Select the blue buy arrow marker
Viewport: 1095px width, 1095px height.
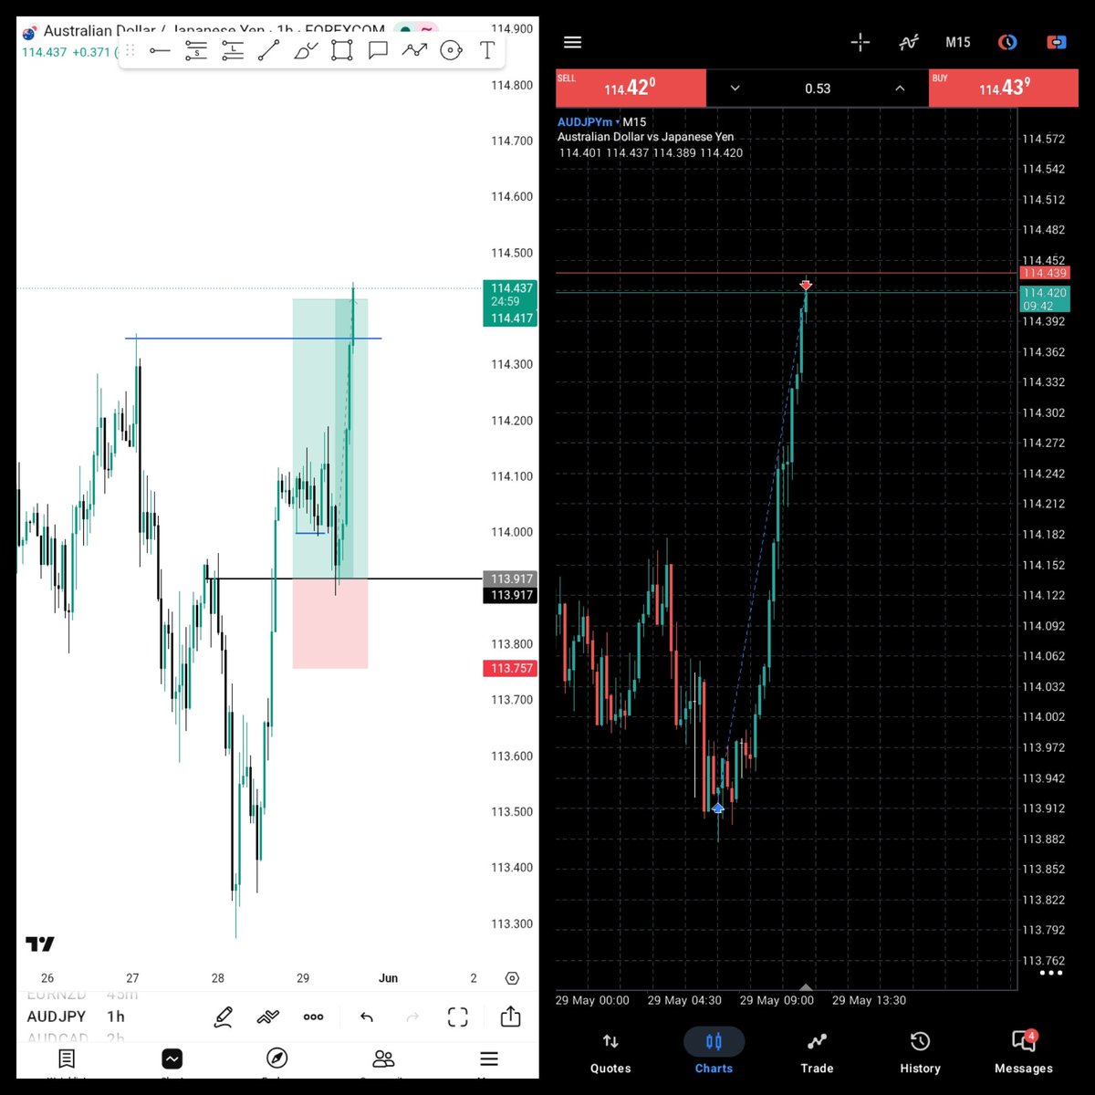coord(718,808)
